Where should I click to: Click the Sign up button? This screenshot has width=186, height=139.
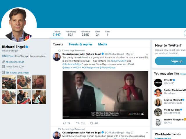coord(171,61)
